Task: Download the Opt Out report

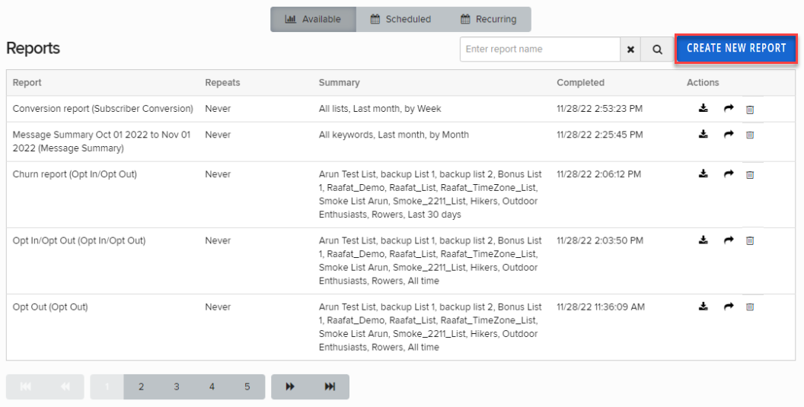Action: [x=703, y=307]
